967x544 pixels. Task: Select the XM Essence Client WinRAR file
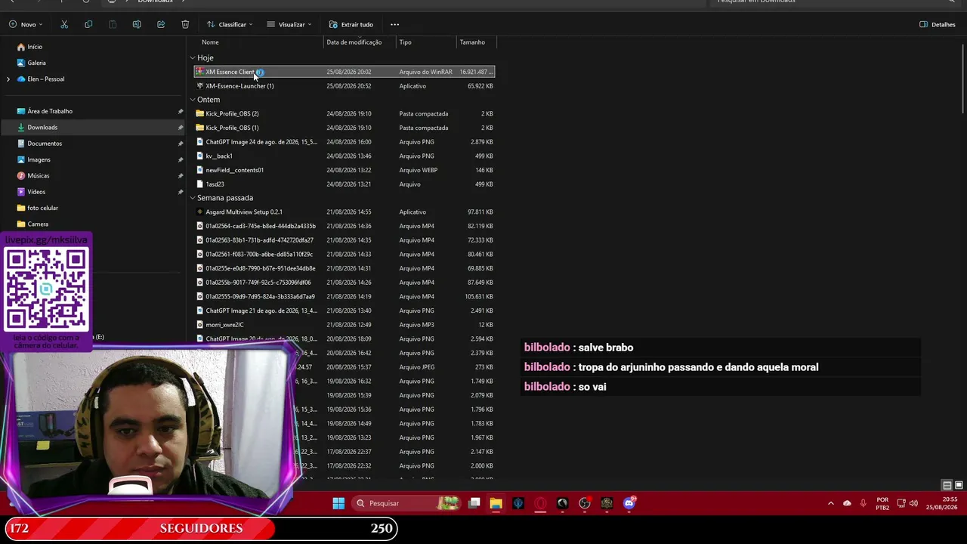click(344, 72)
